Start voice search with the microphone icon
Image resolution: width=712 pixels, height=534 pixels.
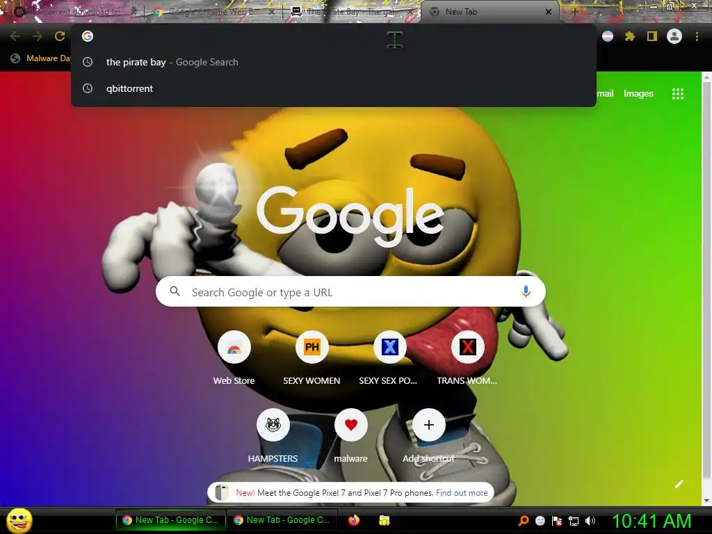pos(526,291)
